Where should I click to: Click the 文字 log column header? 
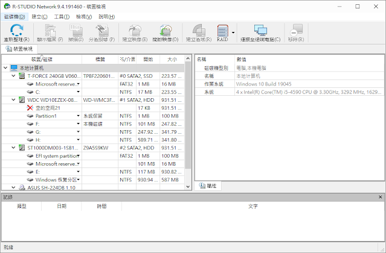253,206
